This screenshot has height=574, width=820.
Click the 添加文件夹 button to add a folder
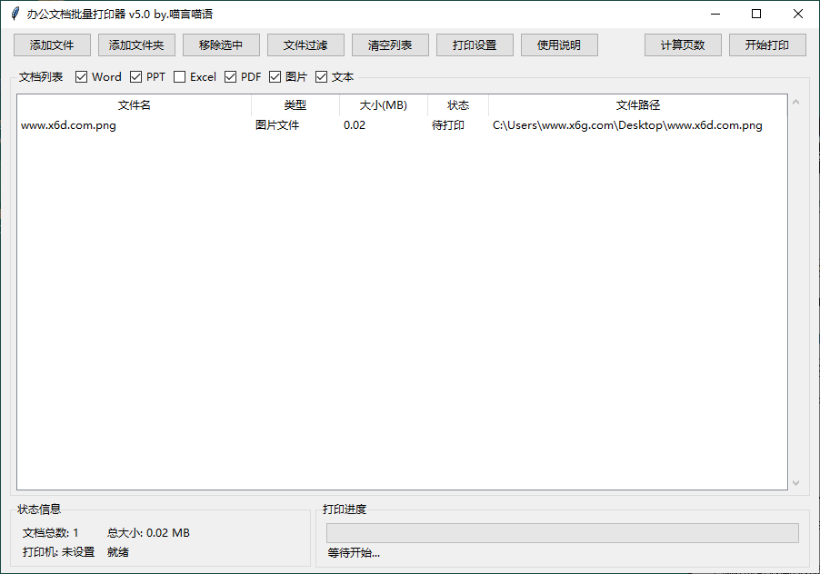(136, 45)
